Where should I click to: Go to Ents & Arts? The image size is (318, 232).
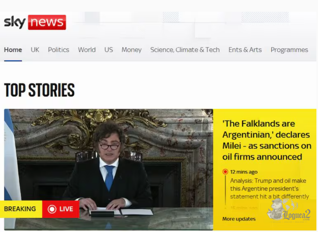(245, 50)
